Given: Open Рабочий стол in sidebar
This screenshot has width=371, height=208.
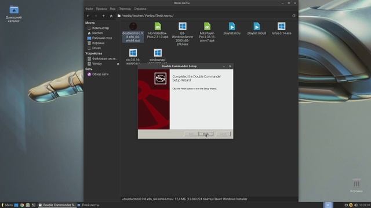Looking at the screenshot, I should coord(102,38).
